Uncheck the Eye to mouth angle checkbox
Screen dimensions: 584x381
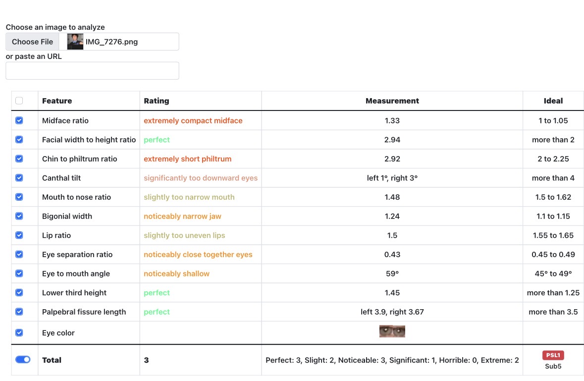(x=19, y=273)
